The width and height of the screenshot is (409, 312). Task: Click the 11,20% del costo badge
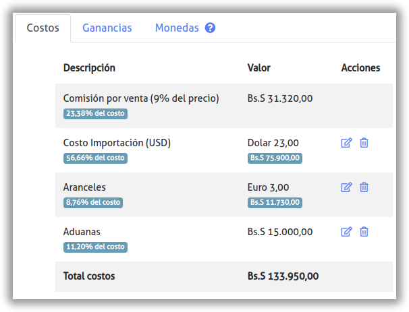pos(95,247)
